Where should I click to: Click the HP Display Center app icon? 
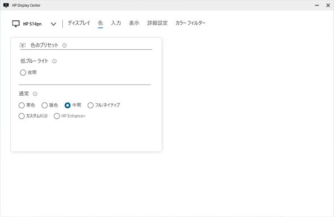(x=6, y=5)
